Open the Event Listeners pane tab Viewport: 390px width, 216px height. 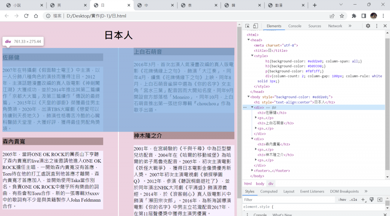[312, 191]
